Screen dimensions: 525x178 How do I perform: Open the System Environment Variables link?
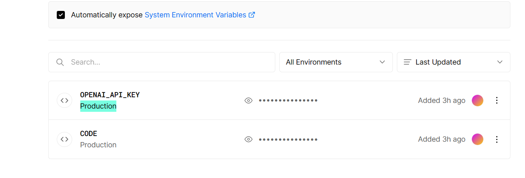click(195, 15)
